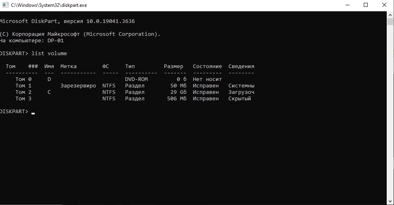Click the 'Зарезервиро' label in Том 1 row
394x205 pixels.
click(78, 86)
